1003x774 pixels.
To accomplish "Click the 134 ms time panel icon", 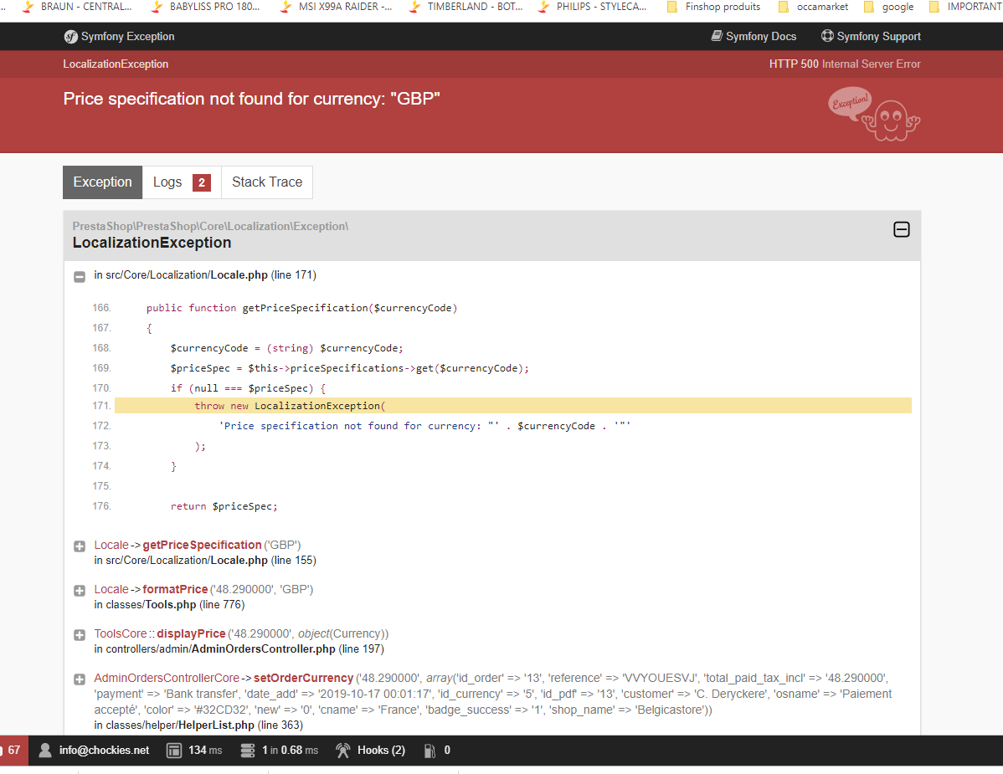I will pos(174,751).
